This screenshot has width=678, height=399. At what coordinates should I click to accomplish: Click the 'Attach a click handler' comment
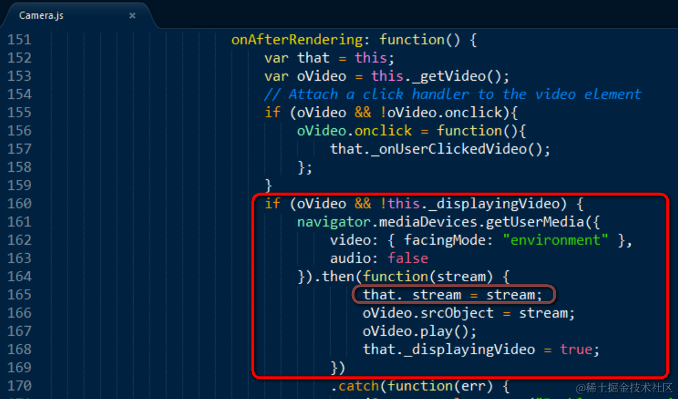453,94
